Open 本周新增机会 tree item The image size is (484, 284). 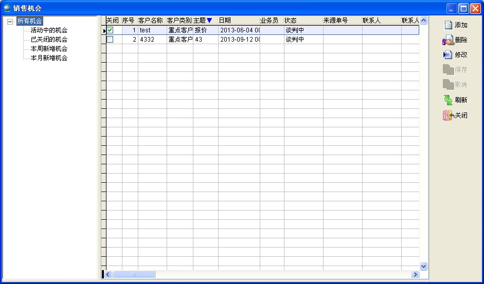[x=49, y=49]
